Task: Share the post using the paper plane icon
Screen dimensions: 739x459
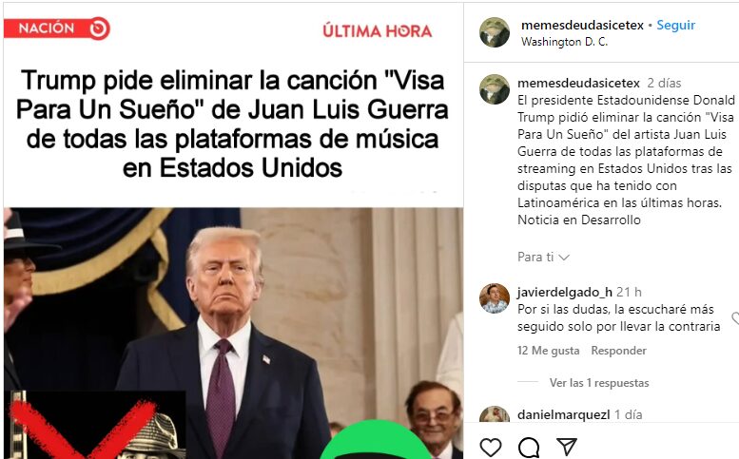Action: click(567, 447)
